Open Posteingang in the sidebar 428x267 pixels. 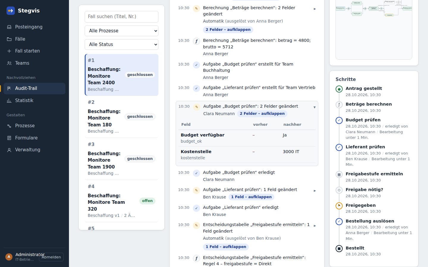[34, 27]
